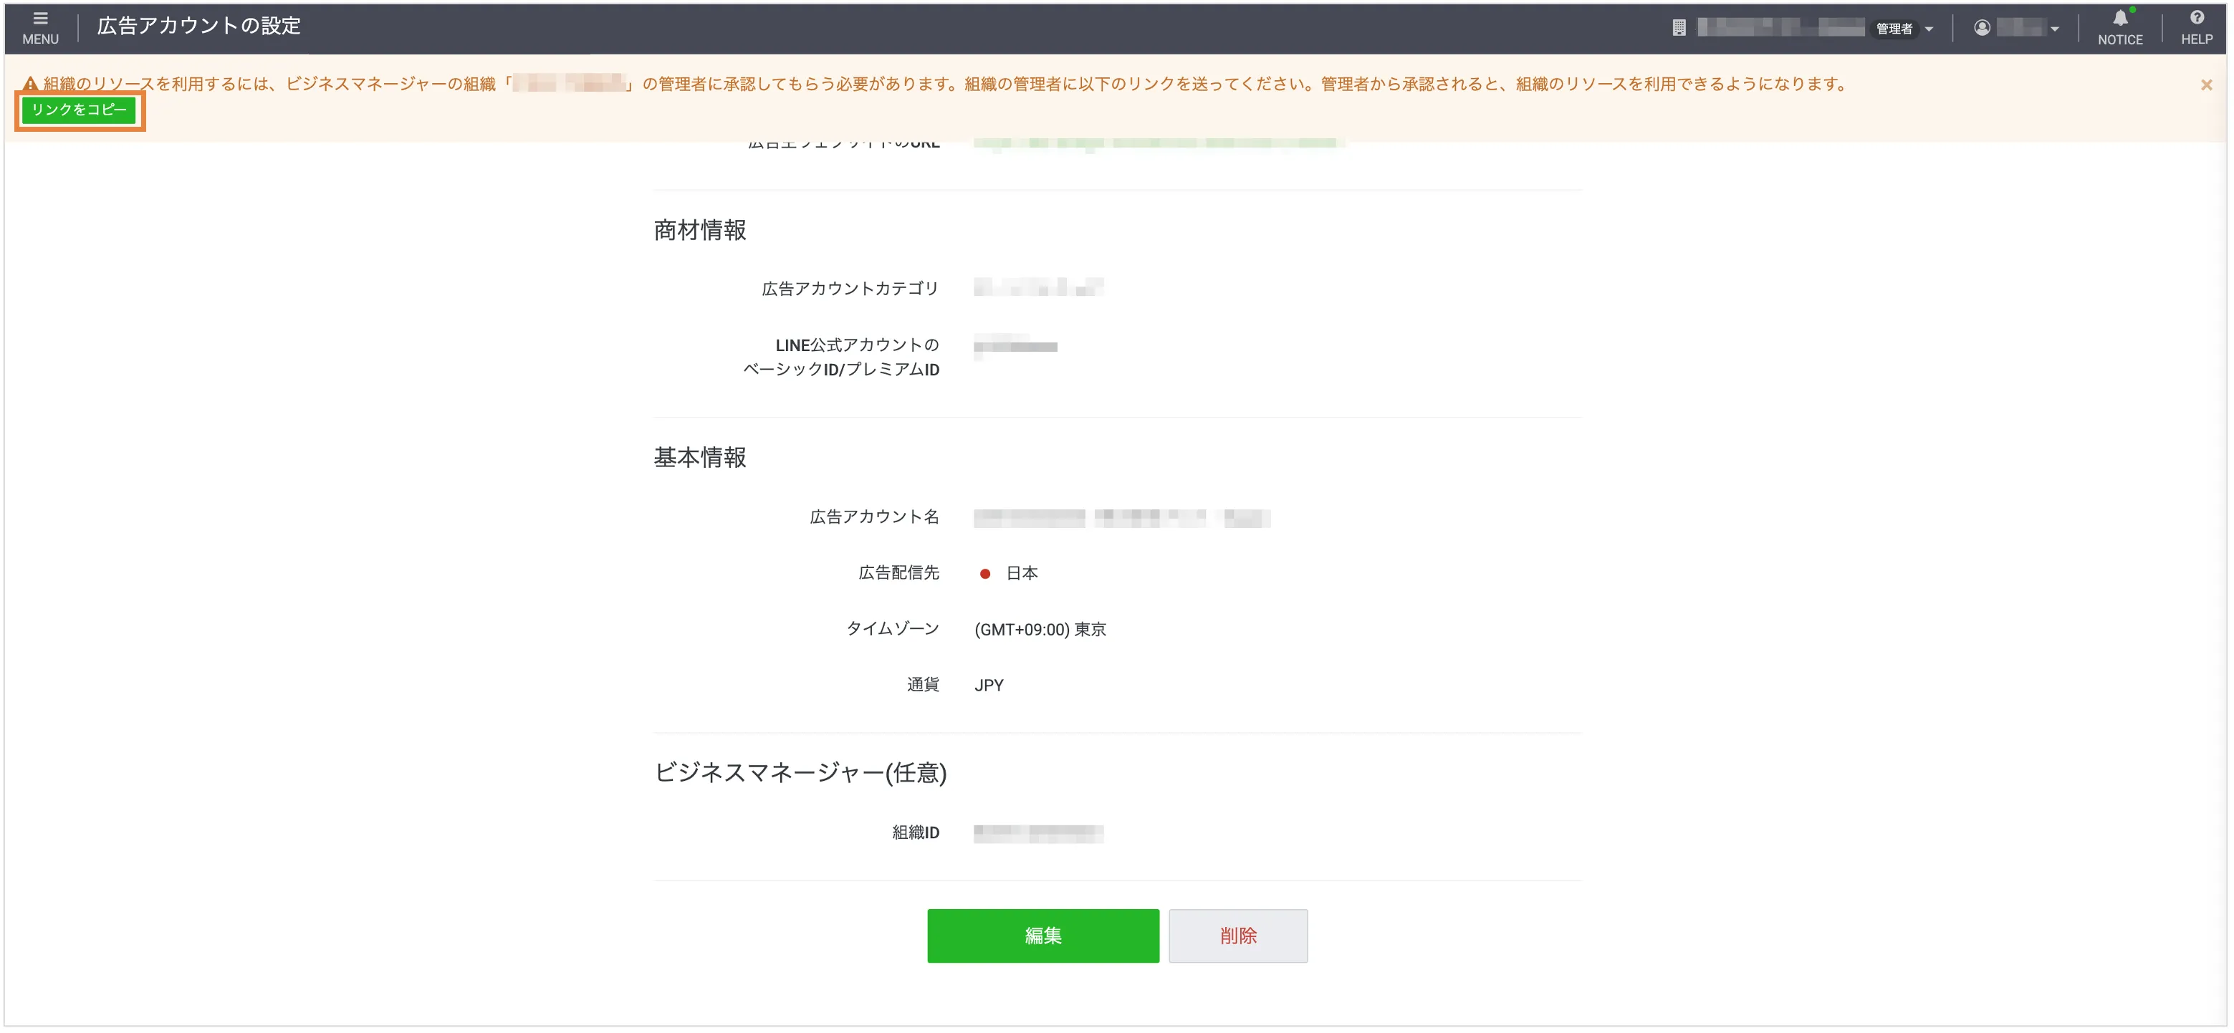Click the user profile avatar icon

point(1982,28)
